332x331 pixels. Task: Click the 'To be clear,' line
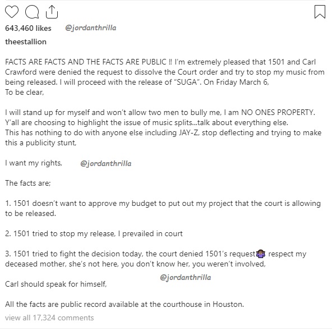tap(25, 93)
